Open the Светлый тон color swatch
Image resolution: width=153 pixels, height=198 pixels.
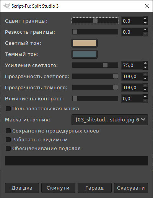85,43
